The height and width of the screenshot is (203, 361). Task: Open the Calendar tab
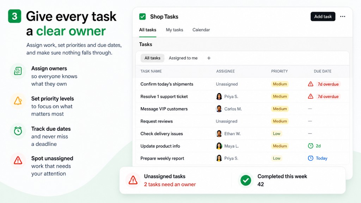pos(201,30)
